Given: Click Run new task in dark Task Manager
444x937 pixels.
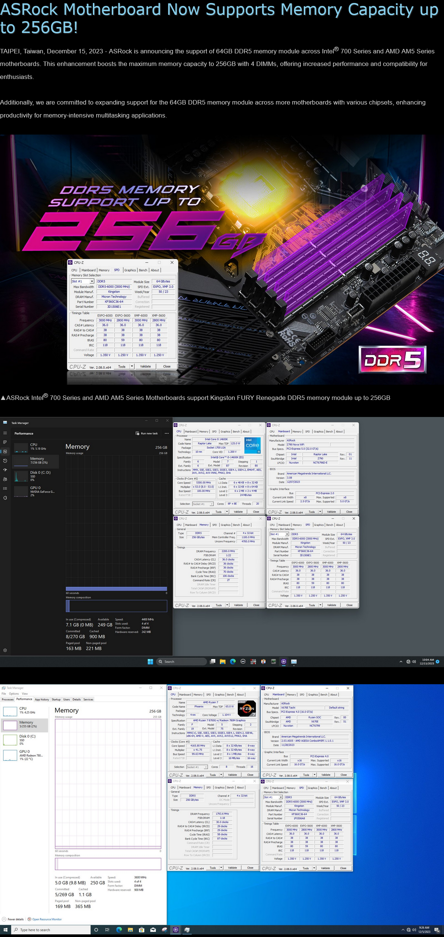Looking at the screenshot, I should coord(147,433).
